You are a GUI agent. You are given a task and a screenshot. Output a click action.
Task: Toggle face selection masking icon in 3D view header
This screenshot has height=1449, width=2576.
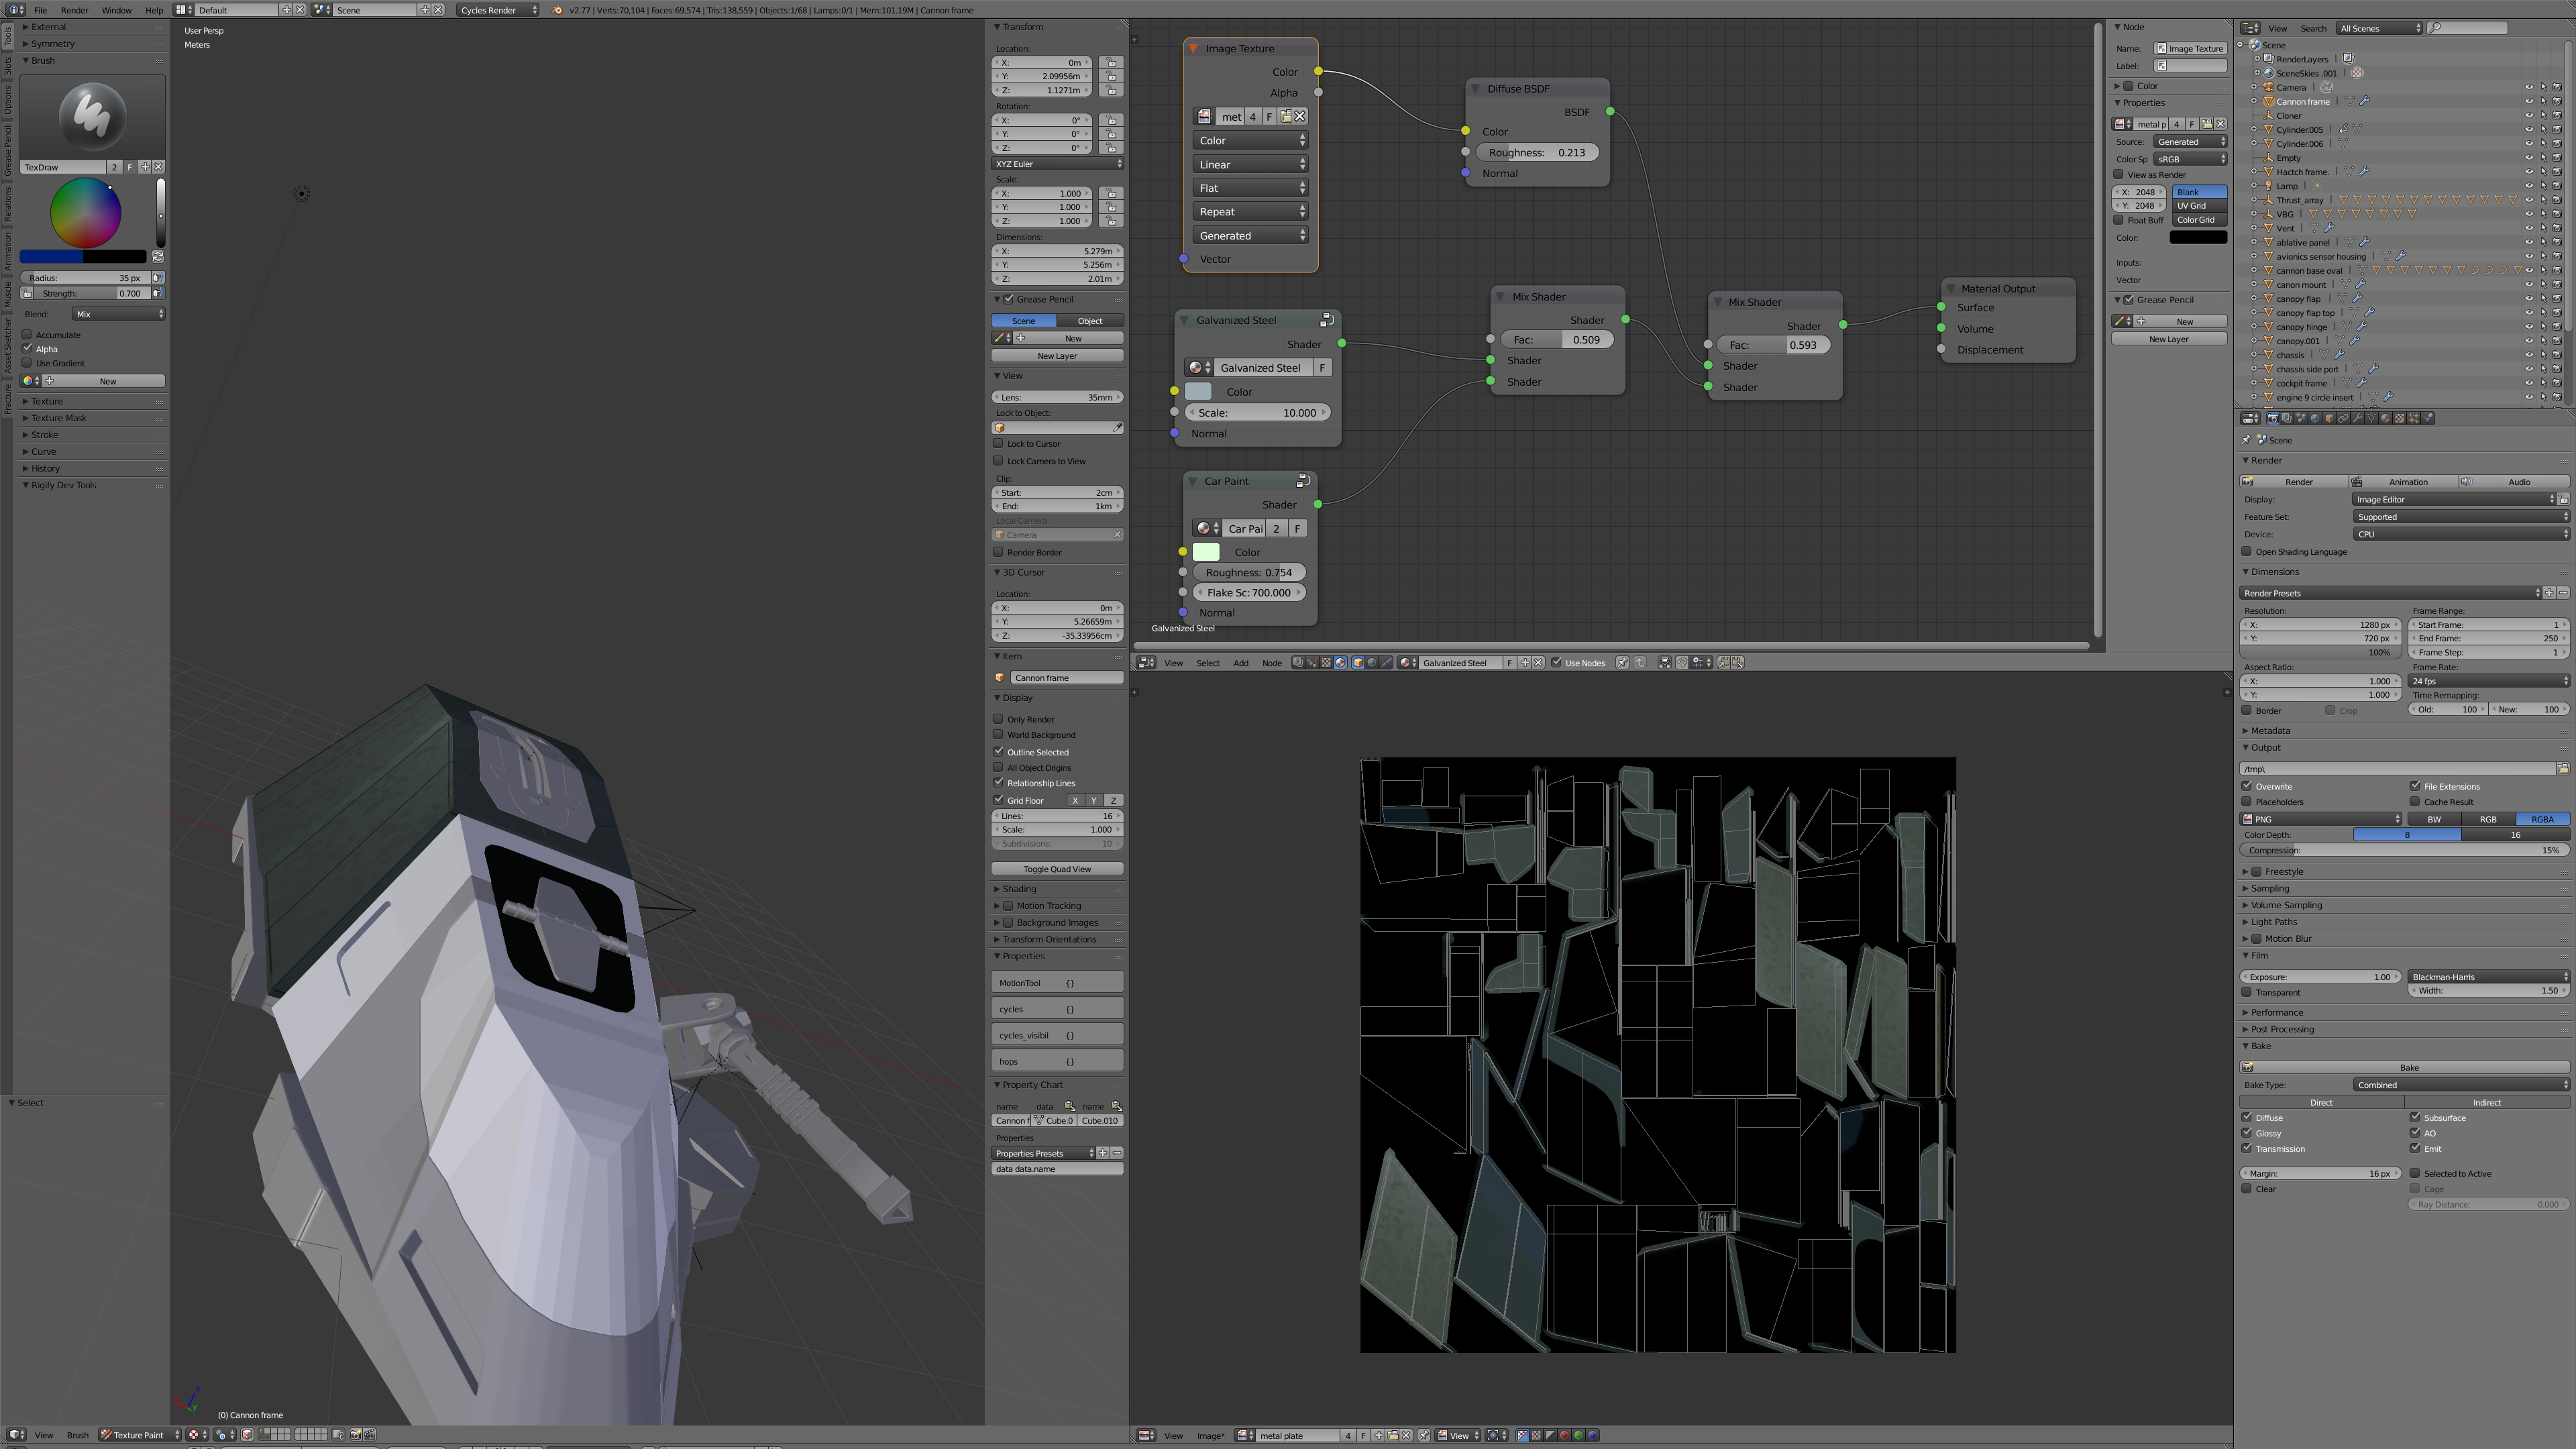coord(247,1435)
